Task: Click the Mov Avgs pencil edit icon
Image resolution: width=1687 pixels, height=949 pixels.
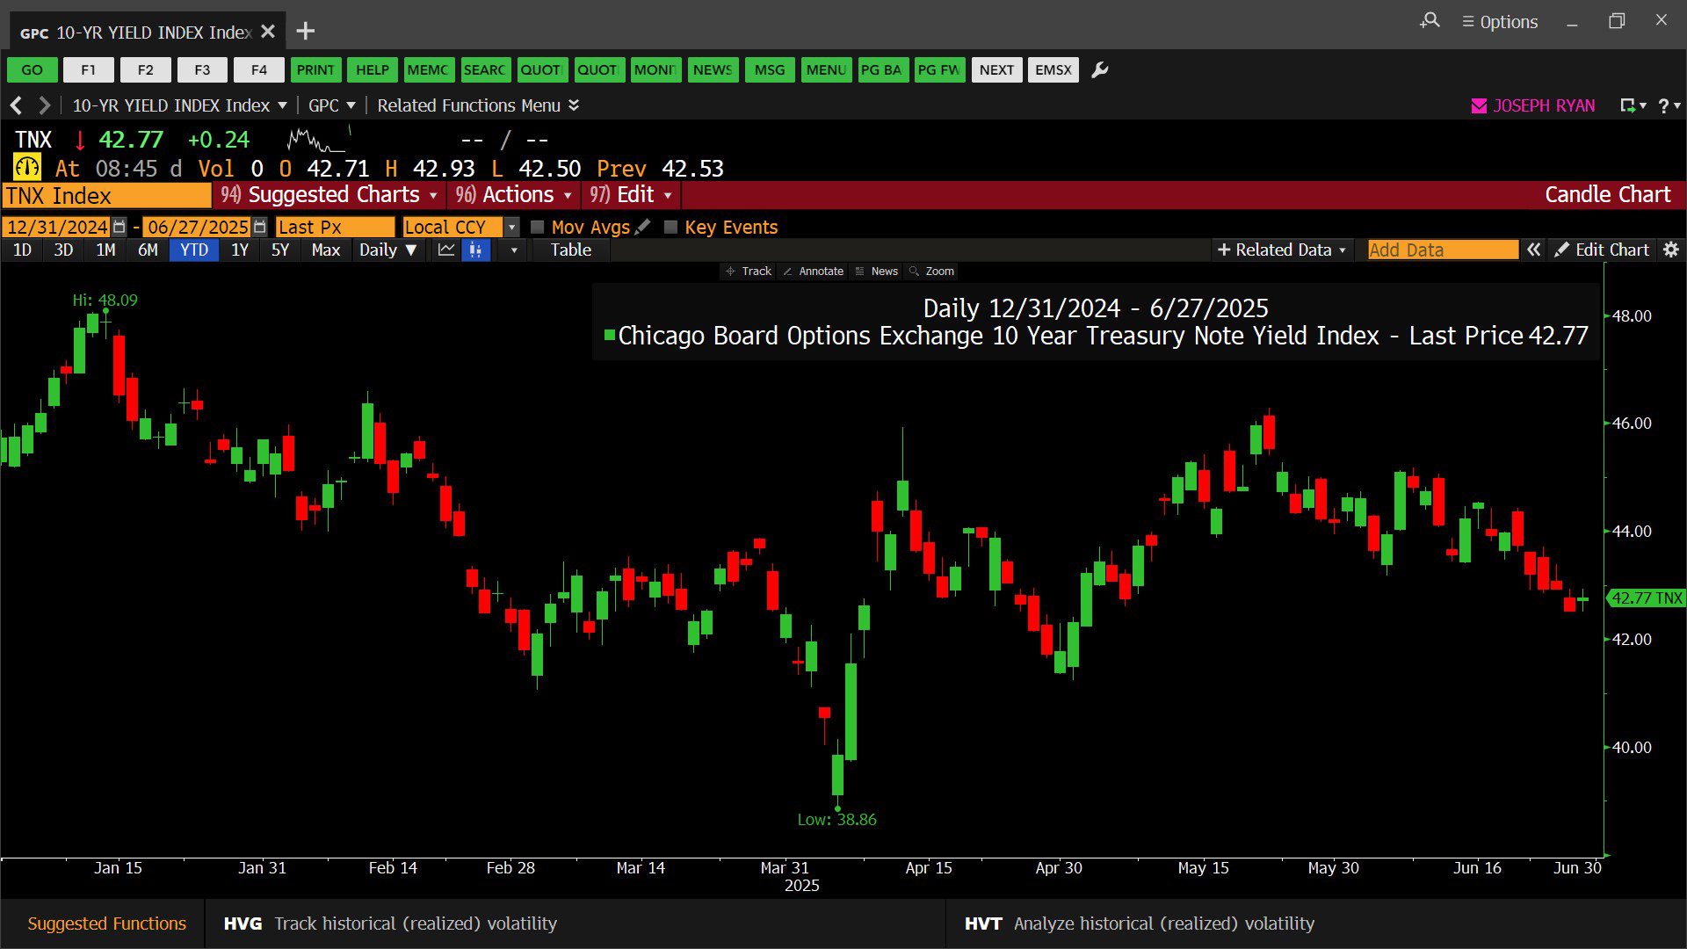Action: click(643, 227)
